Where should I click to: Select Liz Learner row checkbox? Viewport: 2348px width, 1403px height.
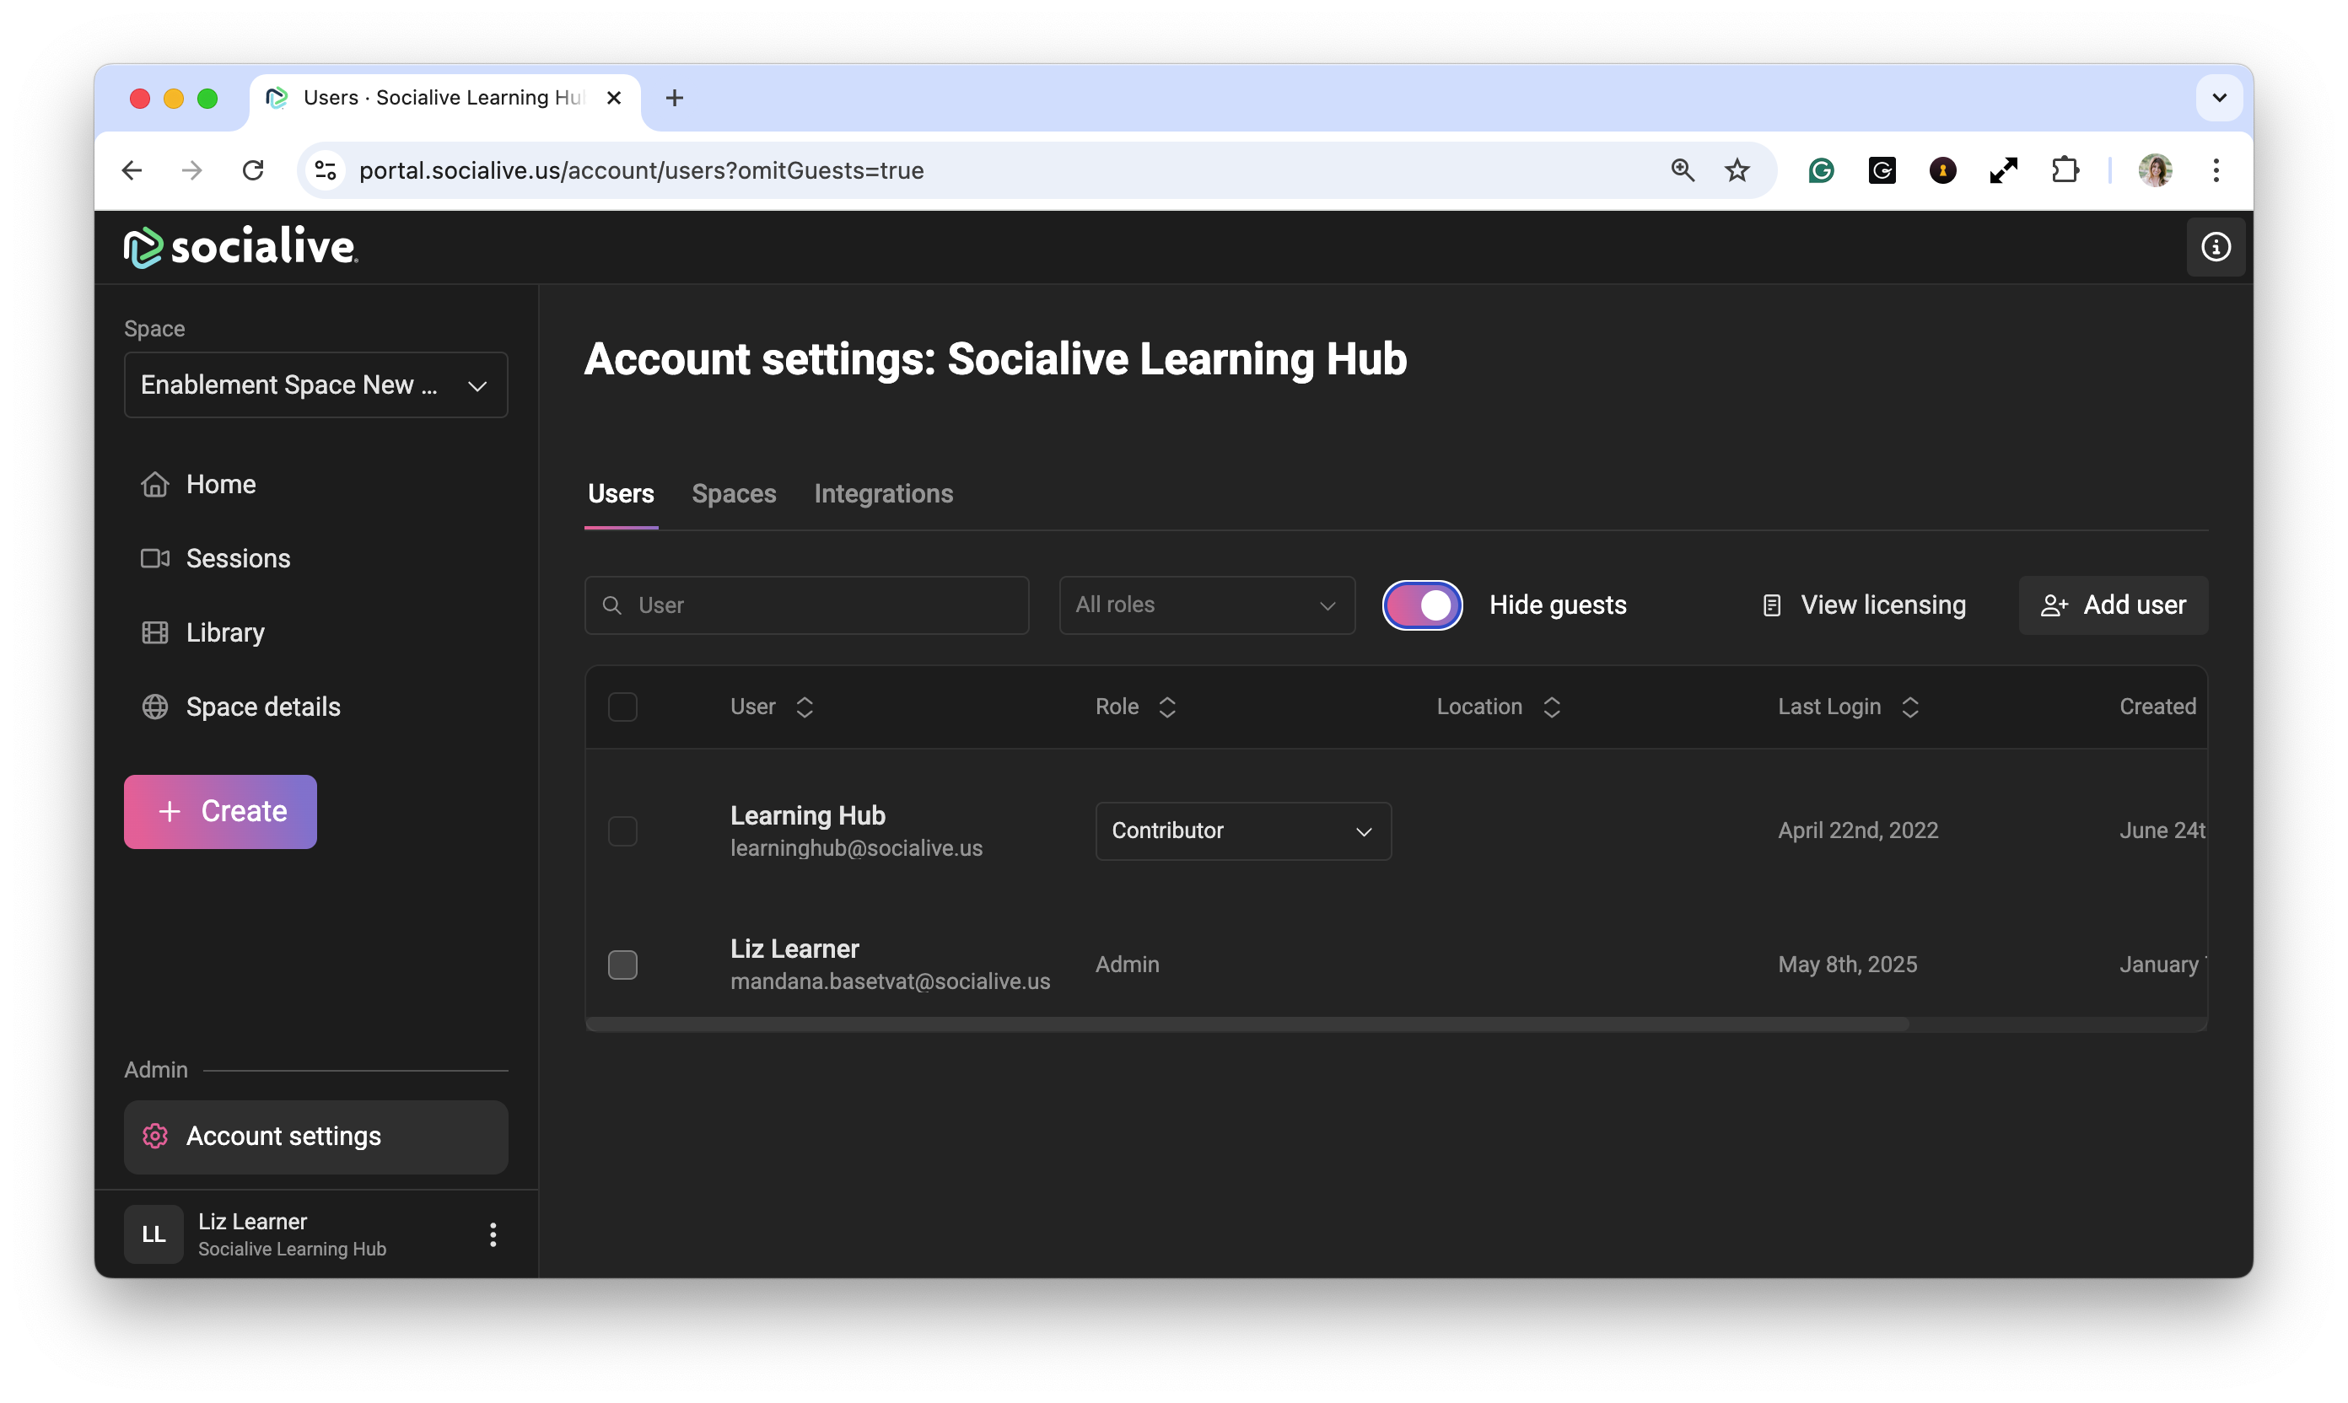(622, 965)
